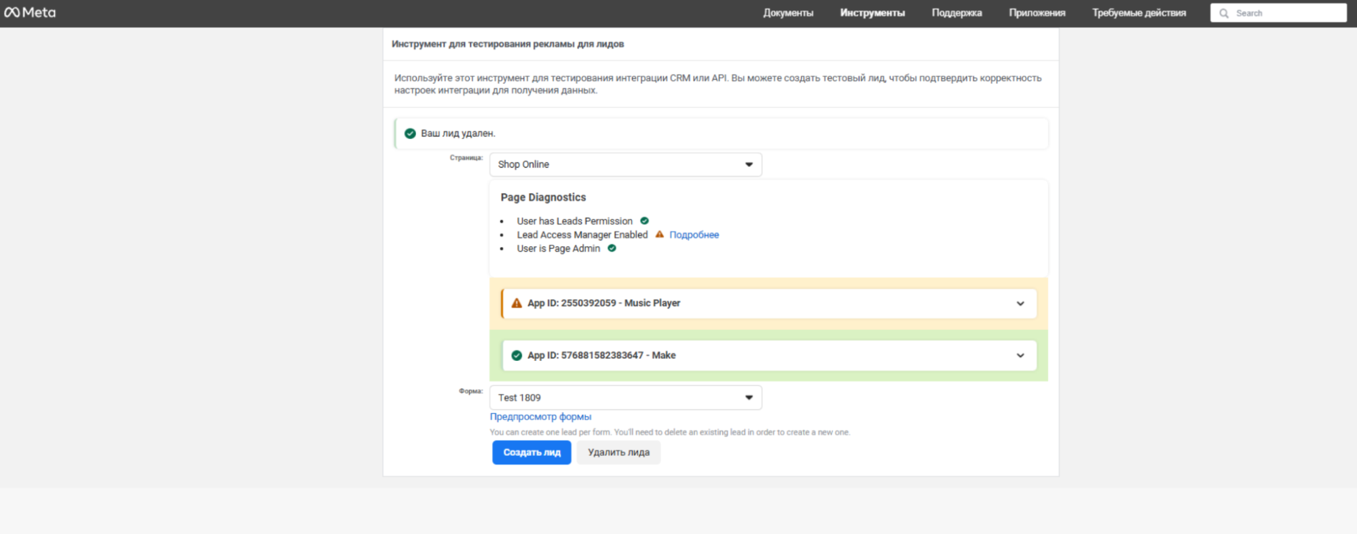Image resolution: width=1357 pixels, height=534 pixels.
Task: Click green check icon on Make app
Action: [517, 356]
